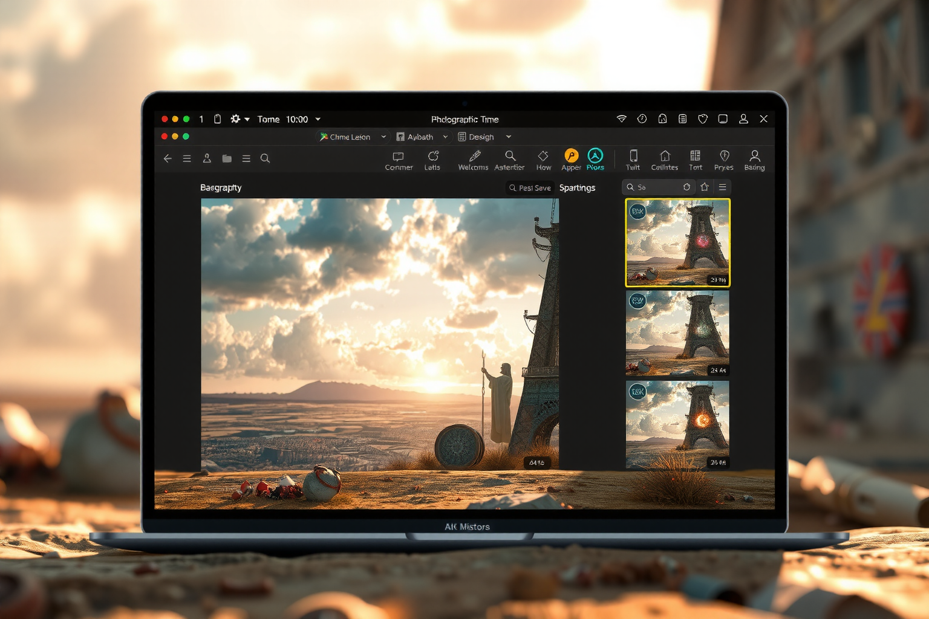Viewport: 929px width, 619px height.
Task: Activate the Astertier magnifier tool
Action: tap(510, 160)
